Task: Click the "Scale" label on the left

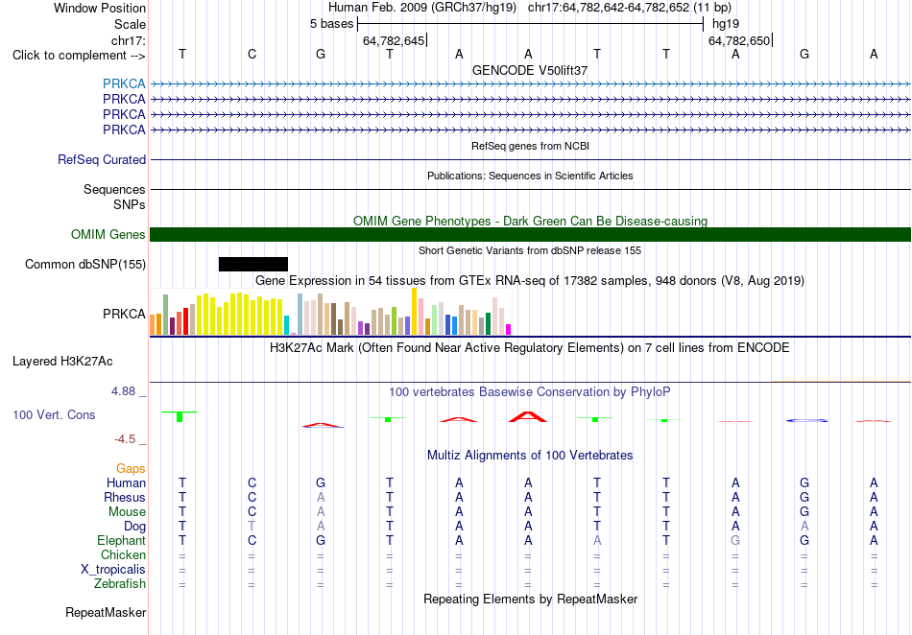Action: click(130, 24)
